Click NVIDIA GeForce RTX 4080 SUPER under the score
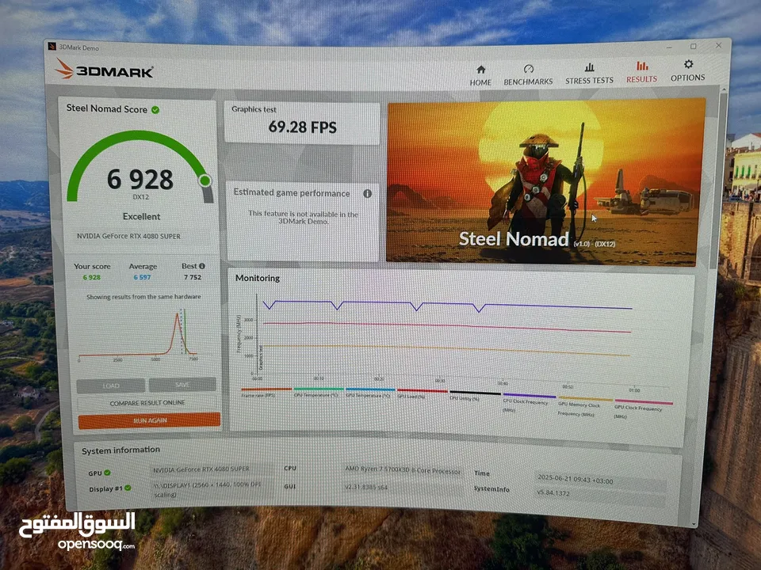This screenshot has height=570, width=761. 128,236
